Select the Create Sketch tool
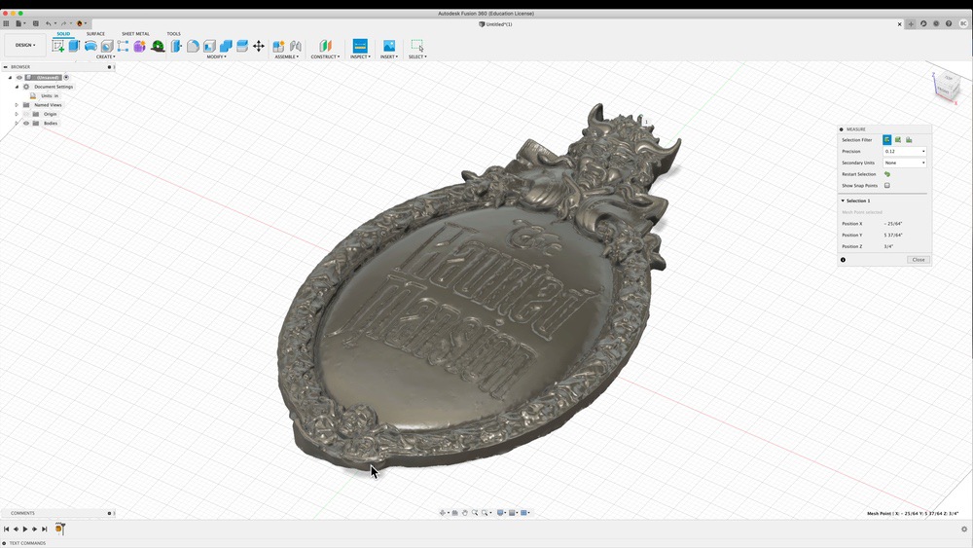Image resolution: width=973 pixels, height=548 pixels. click(x=58, y=46)
